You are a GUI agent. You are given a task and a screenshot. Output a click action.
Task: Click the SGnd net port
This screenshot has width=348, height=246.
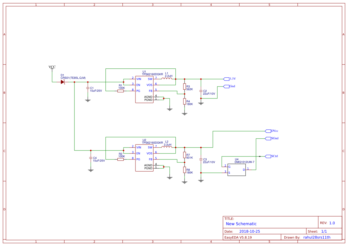pyautogui.click(x=268, y=138)
